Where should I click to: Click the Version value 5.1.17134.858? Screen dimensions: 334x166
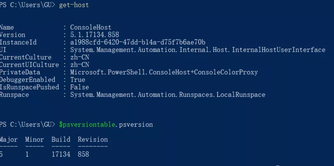pyautogui.click(x=94, y=35)
